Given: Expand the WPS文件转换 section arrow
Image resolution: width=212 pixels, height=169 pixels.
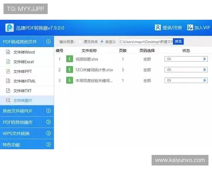Looking at the screenshot, I should point(48,133).
